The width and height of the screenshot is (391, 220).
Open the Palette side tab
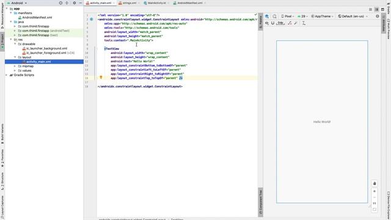coord(261,22)
